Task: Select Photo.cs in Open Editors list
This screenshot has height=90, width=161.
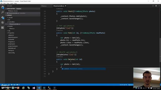Action: click(x=23, y=11)
